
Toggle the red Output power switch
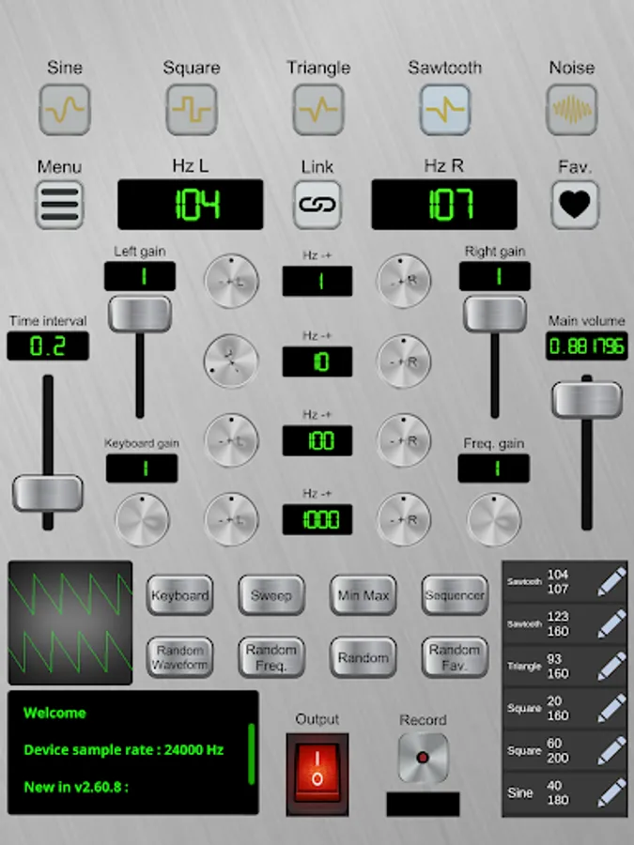point(317,775)
